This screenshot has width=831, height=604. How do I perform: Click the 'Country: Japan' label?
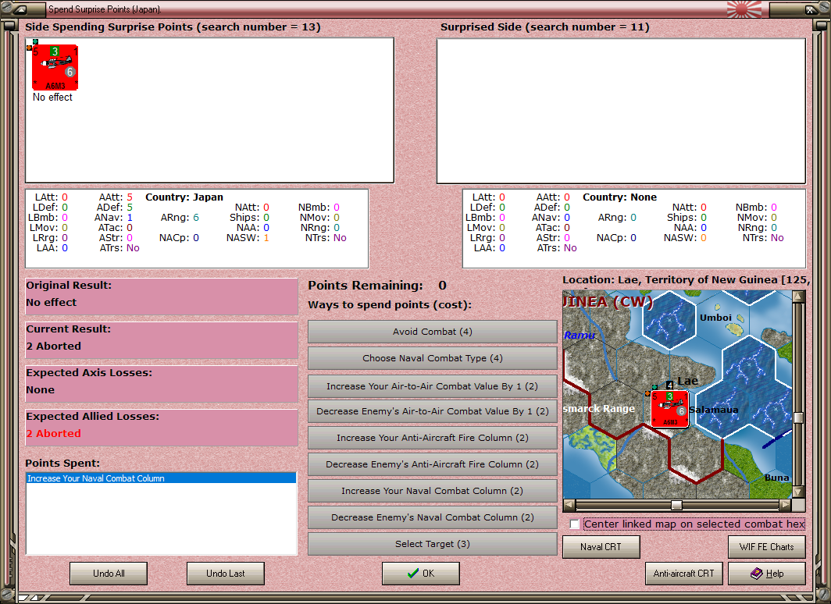point(184,197)
